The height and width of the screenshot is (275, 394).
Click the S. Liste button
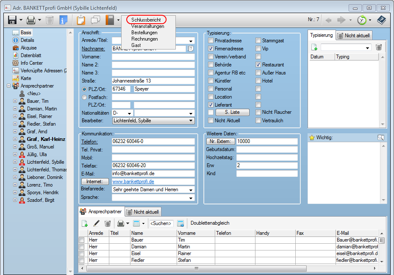[x=232, y=112]
